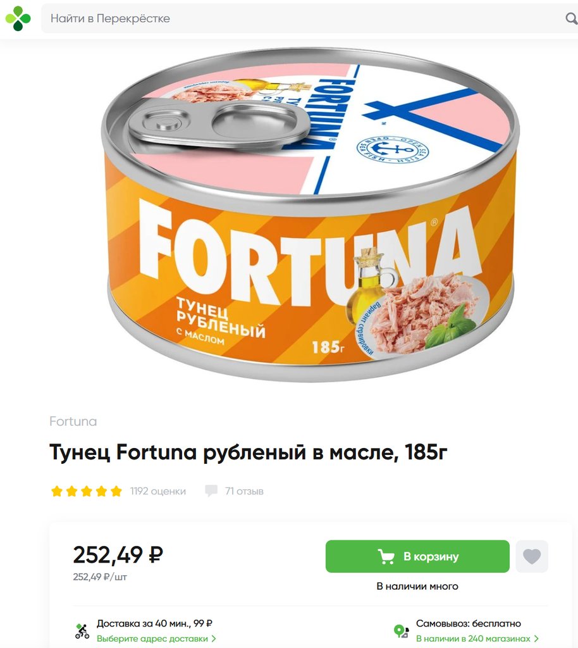This screenshot has height=648, width=578.
Task: Click the fifth yellow rating star
Action: [116, 491]
